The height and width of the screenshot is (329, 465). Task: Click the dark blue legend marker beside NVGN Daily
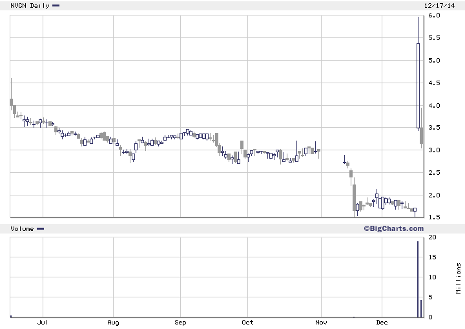click(x=56, y=5)
